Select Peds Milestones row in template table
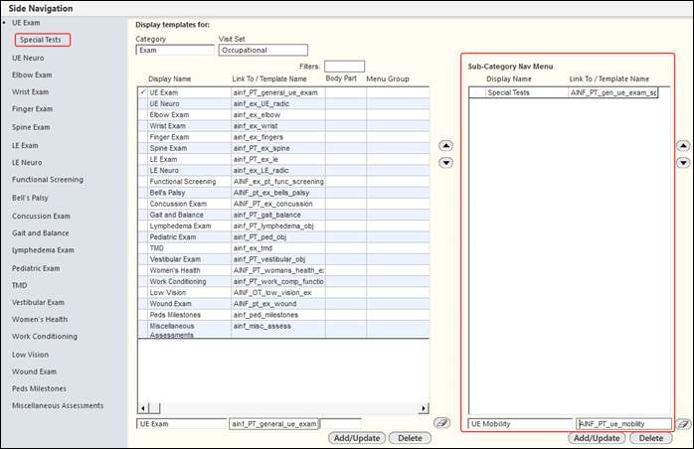 click(283, 315)
